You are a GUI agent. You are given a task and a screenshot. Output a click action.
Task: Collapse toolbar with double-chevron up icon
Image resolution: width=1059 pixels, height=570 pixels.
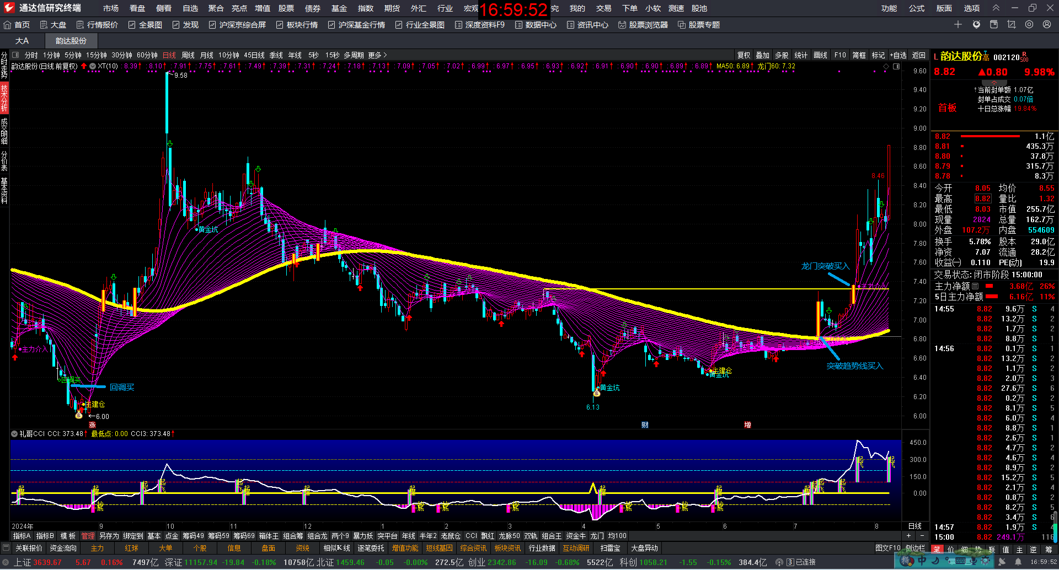(x=996, y=8)
